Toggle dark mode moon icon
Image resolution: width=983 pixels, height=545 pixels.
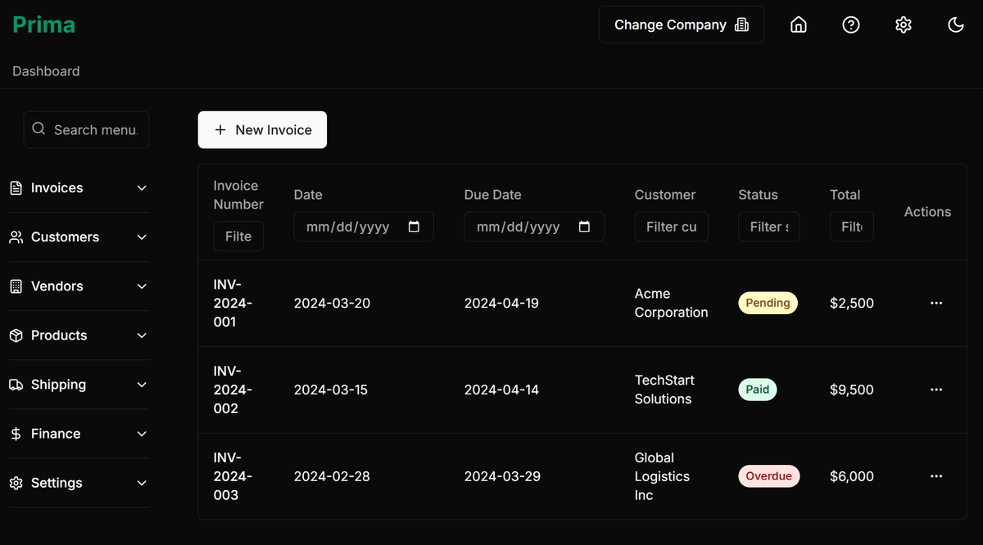(956, 25)
